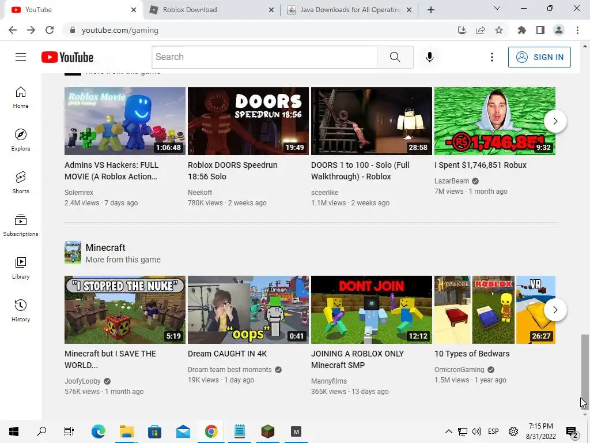Open the Chrome profile avatar
The image size is (590, 443).
coord(559,30)
